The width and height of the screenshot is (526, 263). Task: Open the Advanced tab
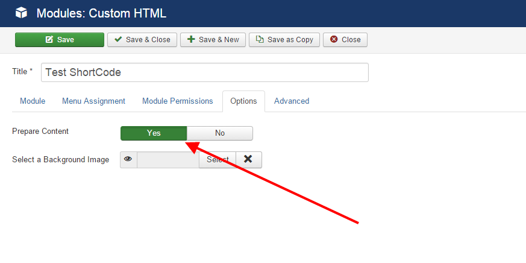[x=292, y=101]
